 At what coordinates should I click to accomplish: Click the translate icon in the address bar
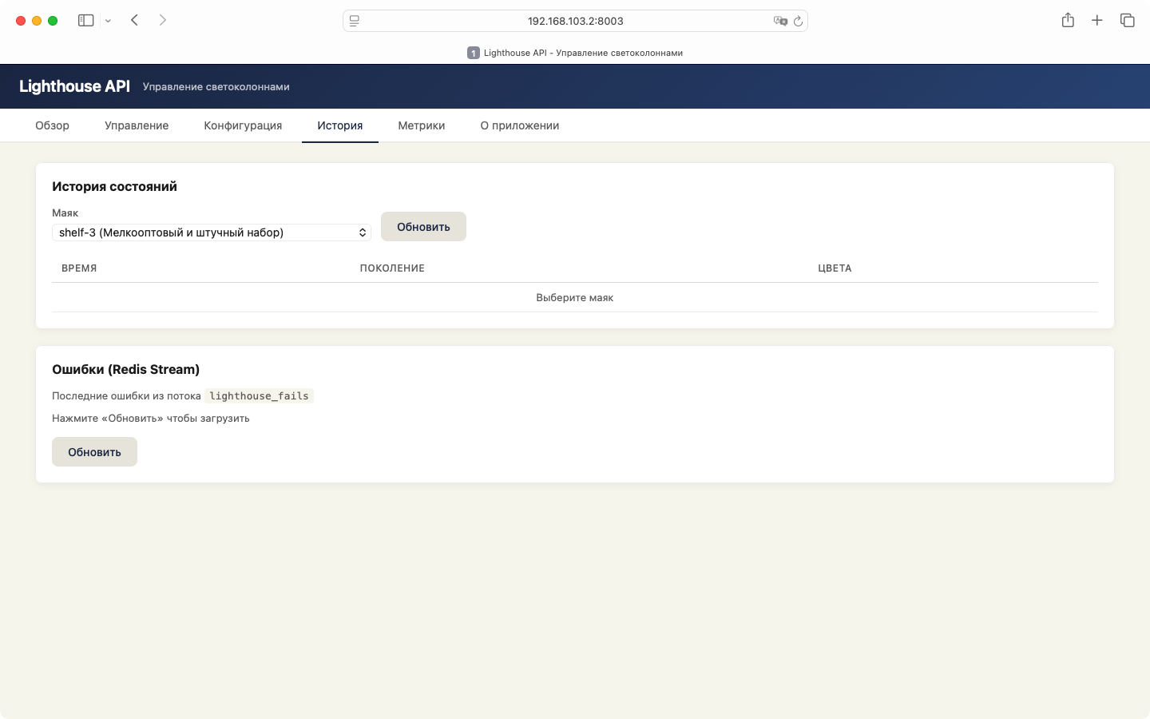tap(779, 21)
